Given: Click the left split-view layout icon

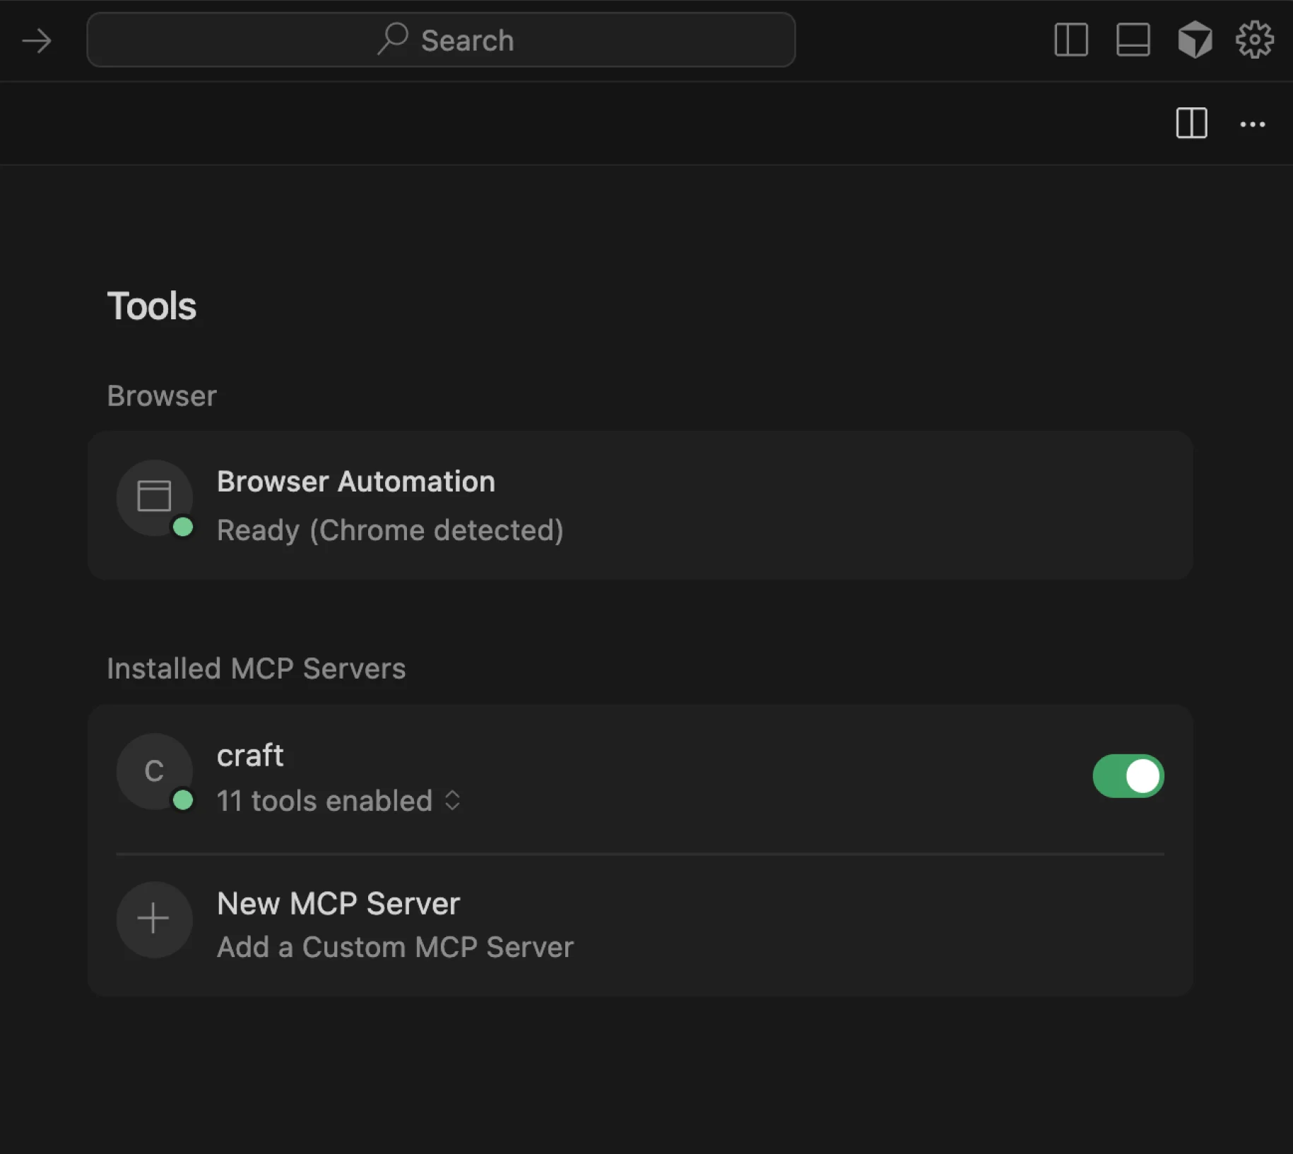Looking at the screenshot, I should [x=1070, y=40].
